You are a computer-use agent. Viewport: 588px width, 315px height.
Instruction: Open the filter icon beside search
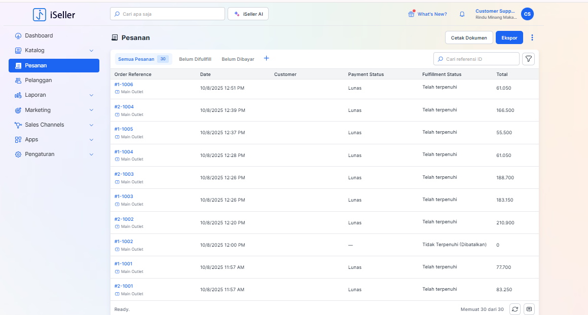click(x=528, y=59)
